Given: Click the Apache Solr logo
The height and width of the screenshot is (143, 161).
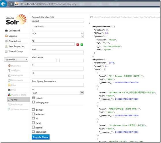Looking at the screenshot, I should pyautogui.click(x=16, y=20).
